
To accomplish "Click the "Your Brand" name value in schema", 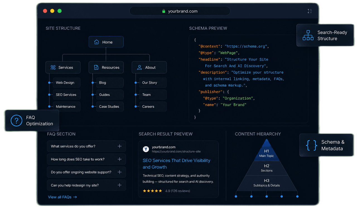I will [233, 105].
